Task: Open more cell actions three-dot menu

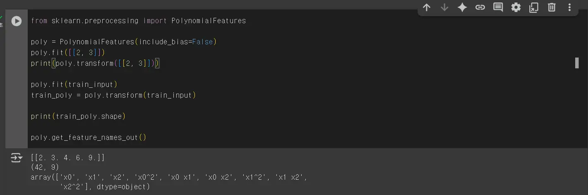Action: 569,7
